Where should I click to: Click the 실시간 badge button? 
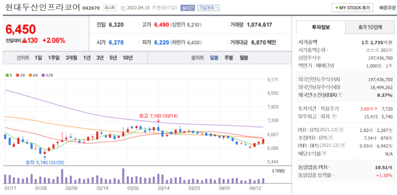188,8
